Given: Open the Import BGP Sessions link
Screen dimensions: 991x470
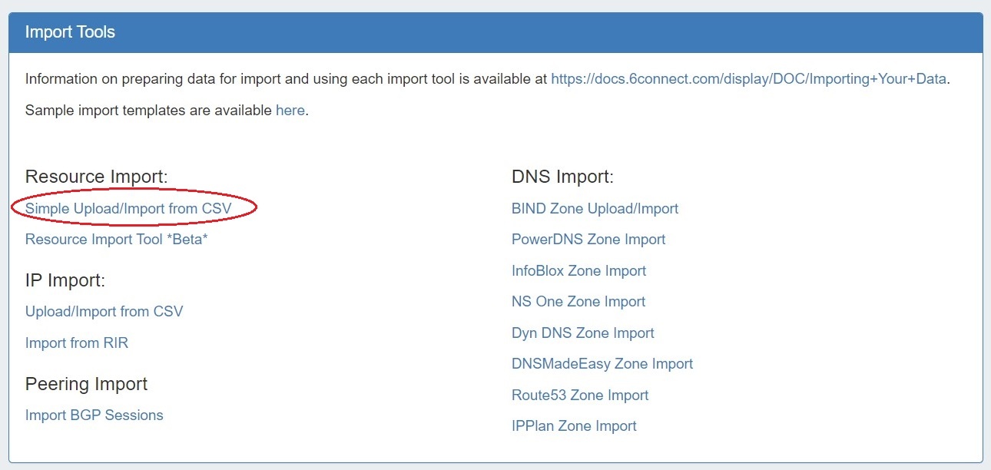Looking at the screenshot, I should 94,415.
